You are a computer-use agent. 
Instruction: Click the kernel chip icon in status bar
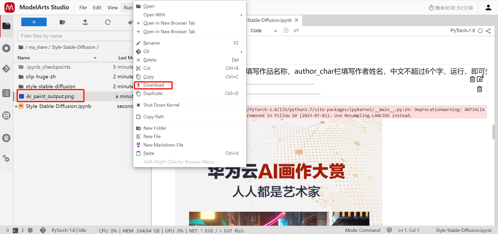click(x=30, y=230)
